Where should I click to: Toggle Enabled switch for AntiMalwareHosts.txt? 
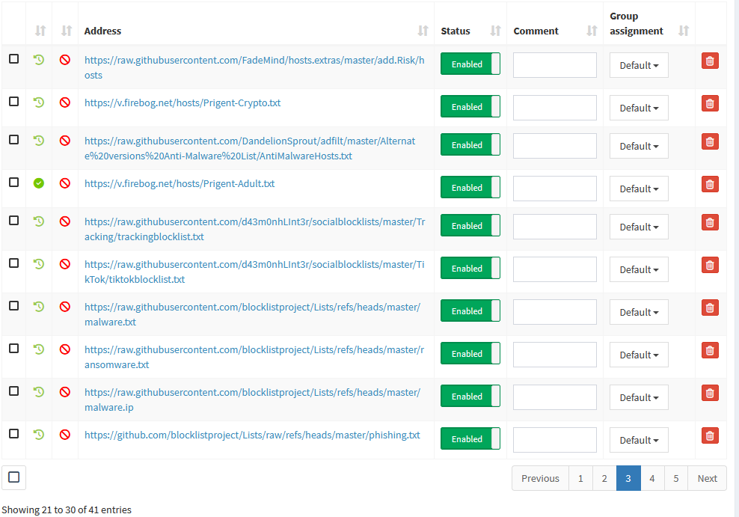(470, 145)
